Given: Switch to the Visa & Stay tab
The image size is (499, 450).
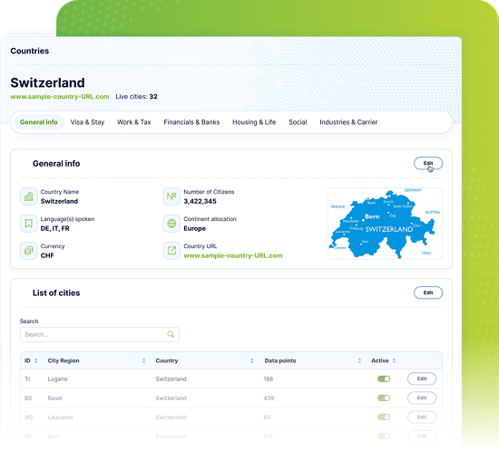Looking at the screenshot, I should tap(87, 122).
